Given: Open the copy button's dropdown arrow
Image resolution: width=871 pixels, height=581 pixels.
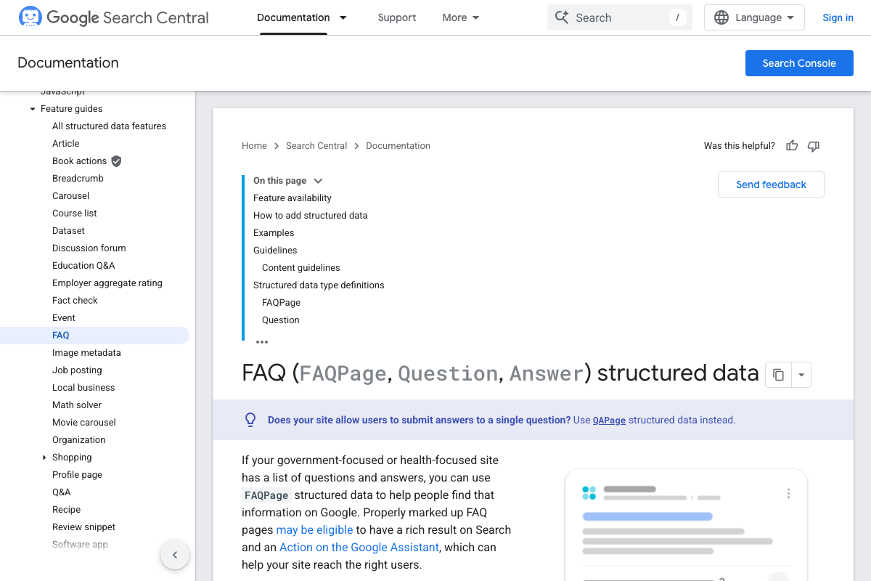Looking at the screenshot, I should (801, 374).
